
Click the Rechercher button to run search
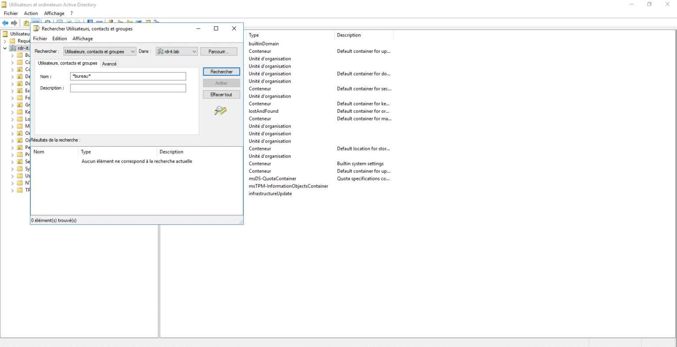click(x=221, y=71)
